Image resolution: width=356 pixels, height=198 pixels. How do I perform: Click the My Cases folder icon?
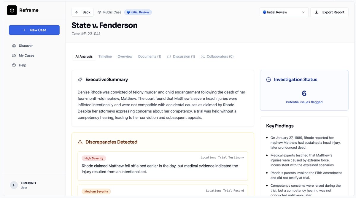(x=14, y=55)
